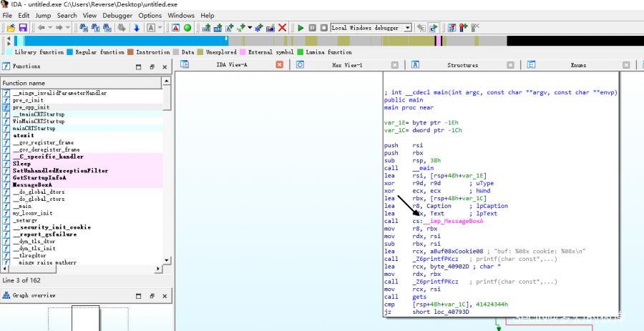644x331 pixels.
Task: Expand the forward navigation history dropdown arrow
Action: (x=69, y=28)
